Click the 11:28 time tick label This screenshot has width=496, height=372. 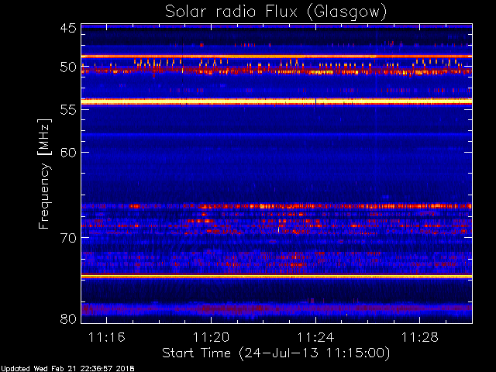pyautogui.click(x=420, y=337)
